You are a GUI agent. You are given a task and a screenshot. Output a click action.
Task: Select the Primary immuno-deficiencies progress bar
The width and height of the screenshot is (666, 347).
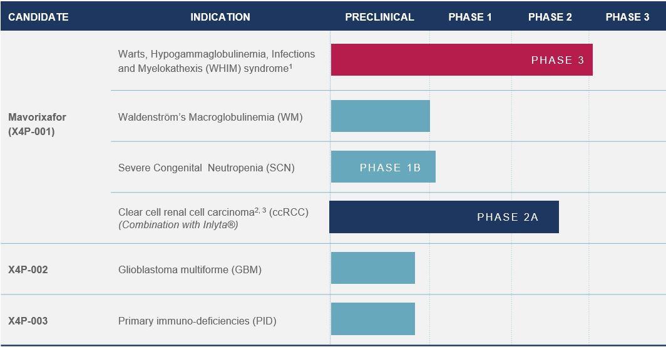coord(372,318)
